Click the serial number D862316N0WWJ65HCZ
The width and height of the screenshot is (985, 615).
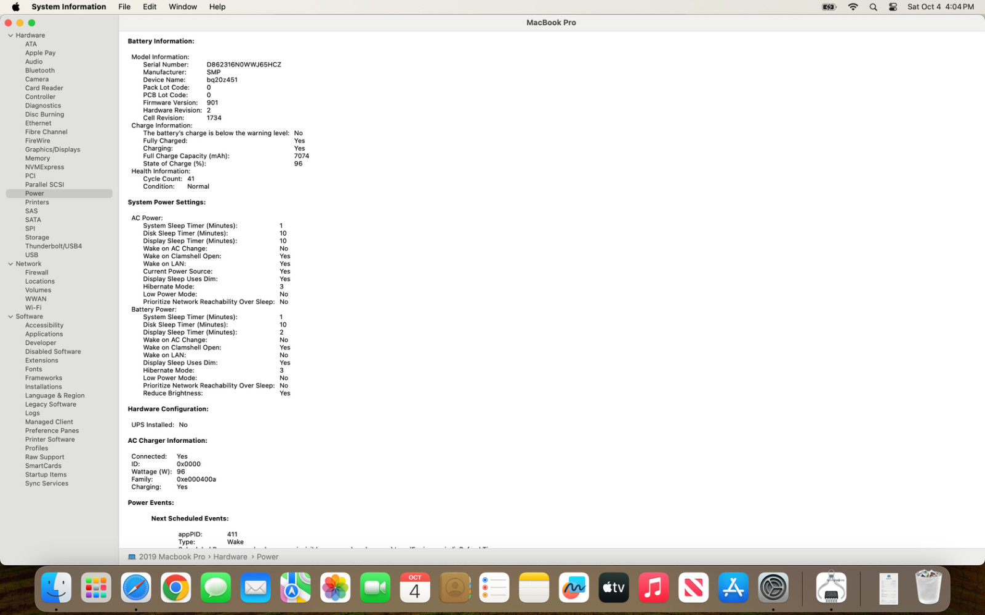244,65
